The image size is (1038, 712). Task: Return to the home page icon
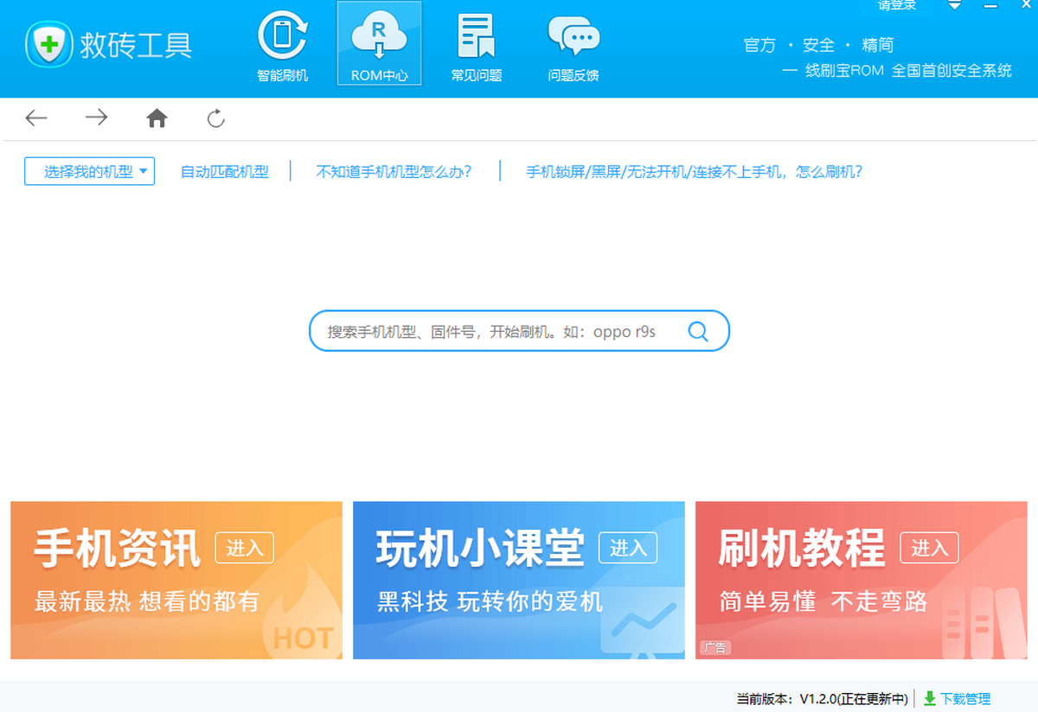[x=157, y=118]
